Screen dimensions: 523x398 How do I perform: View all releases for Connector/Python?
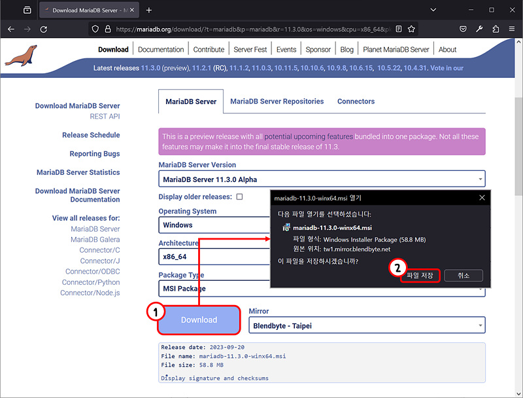point(91,282)
